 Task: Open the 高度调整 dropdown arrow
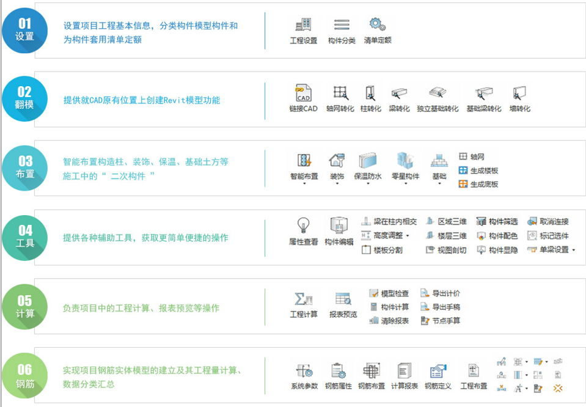[408, 236]
